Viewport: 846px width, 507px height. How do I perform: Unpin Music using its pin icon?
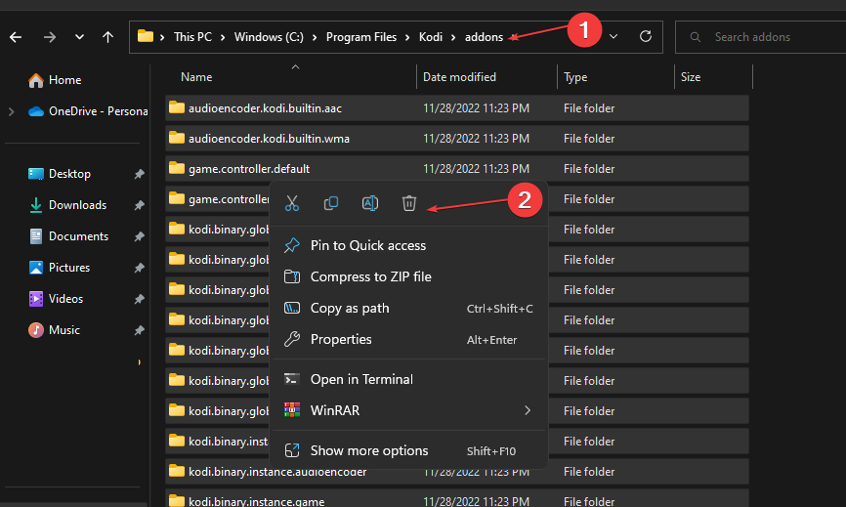pyautogui.click(x=139, y=330)
